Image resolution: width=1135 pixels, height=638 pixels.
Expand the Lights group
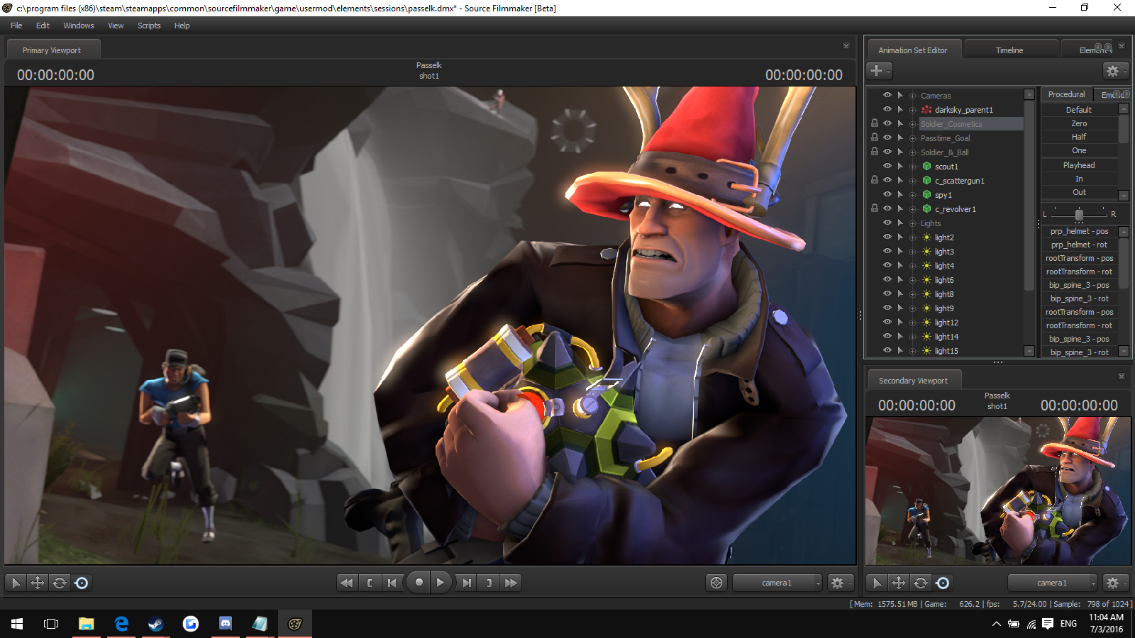point(913,223)
